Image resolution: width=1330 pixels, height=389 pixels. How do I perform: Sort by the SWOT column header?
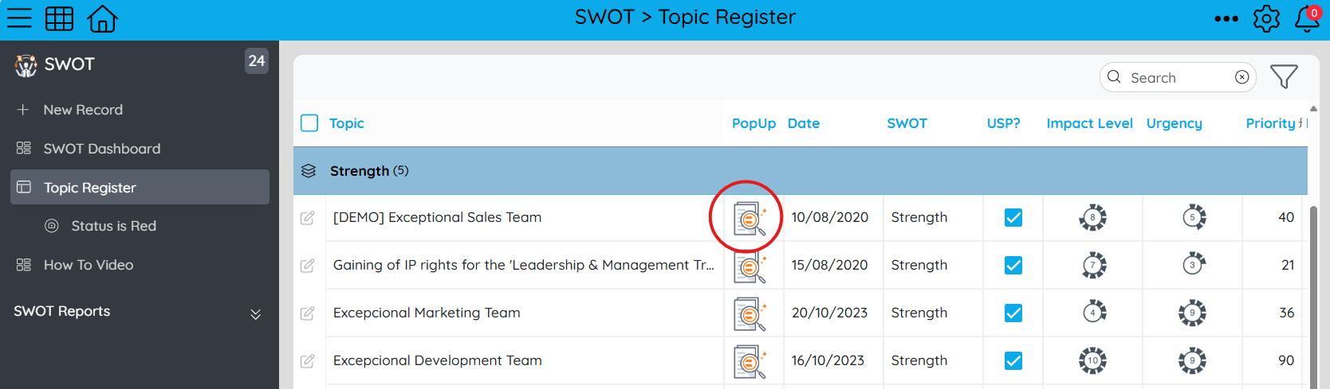point(907,123)
